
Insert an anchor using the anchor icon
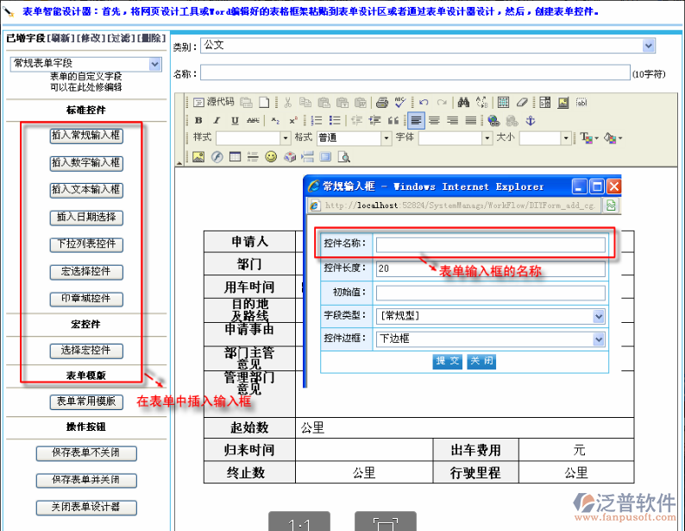point(531,120)
